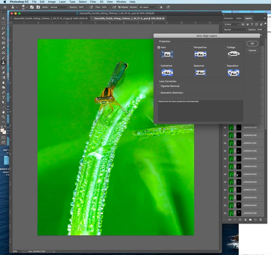
Task: Click the delete layer trash icon
Action: click(261, 220)
